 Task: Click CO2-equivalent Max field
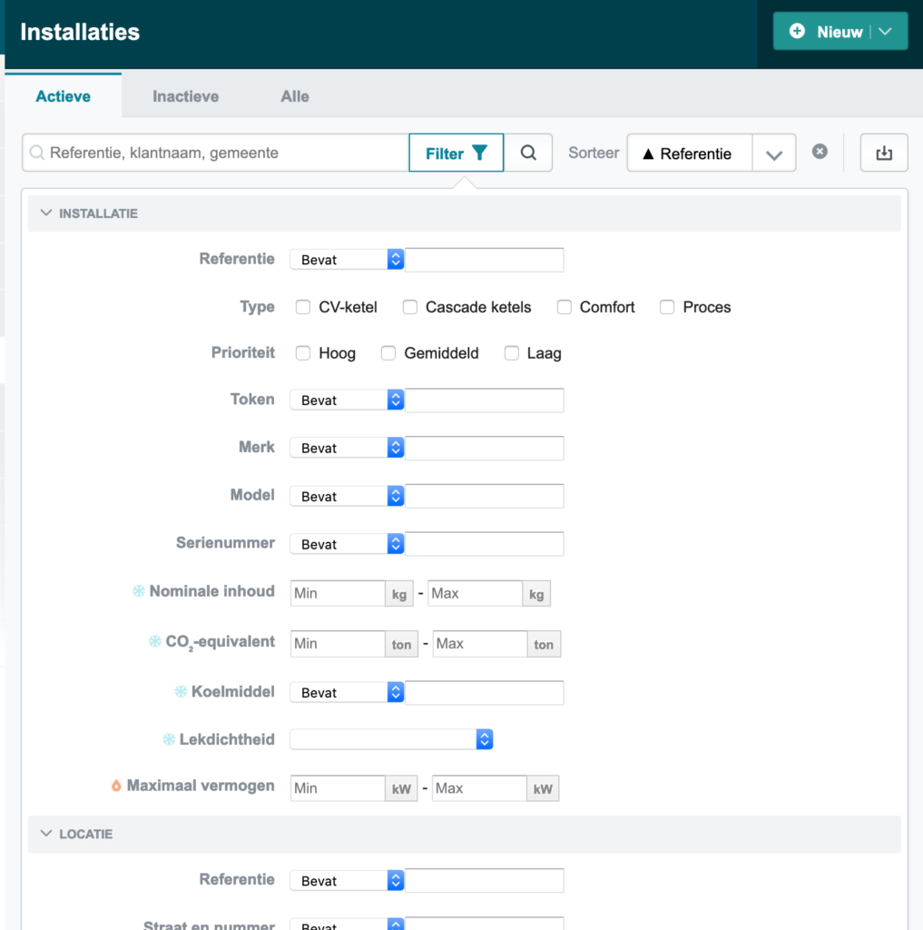click(x=480, y=644)
